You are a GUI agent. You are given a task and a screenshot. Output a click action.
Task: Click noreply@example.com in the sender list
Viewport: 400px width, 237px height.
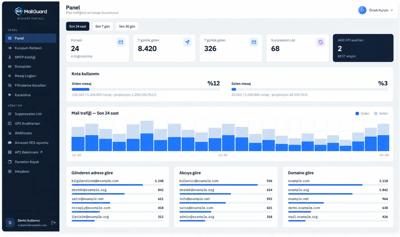tap(91, 208)
